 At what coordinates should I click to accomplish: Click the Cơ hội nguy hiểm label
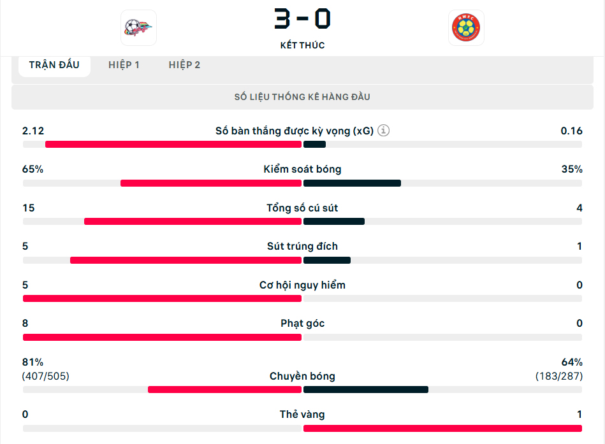coord(302,285)
